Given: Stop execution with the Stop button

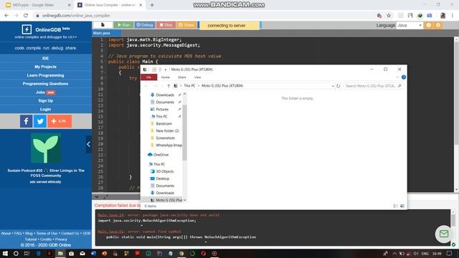Looking at the screenshot, I should pyautogui.click(x=166, y=25).
